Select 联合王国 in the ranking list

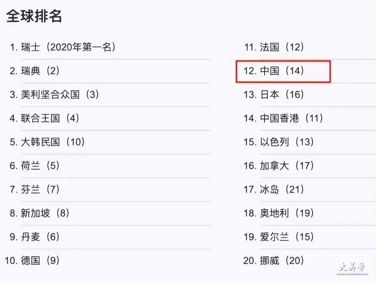[44, 118]
